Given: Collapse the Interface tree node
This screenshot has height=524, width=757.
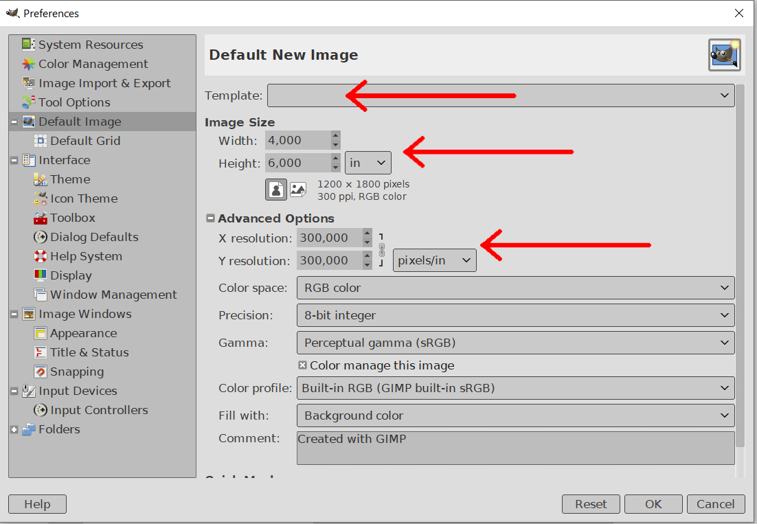Looking at the screenshot, I should pos(14,160).
